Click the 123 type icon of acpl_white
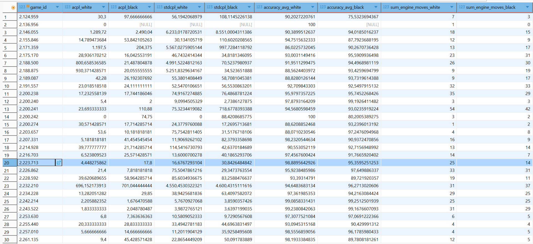This screenshot has height=244, width=533. [67, 7]
